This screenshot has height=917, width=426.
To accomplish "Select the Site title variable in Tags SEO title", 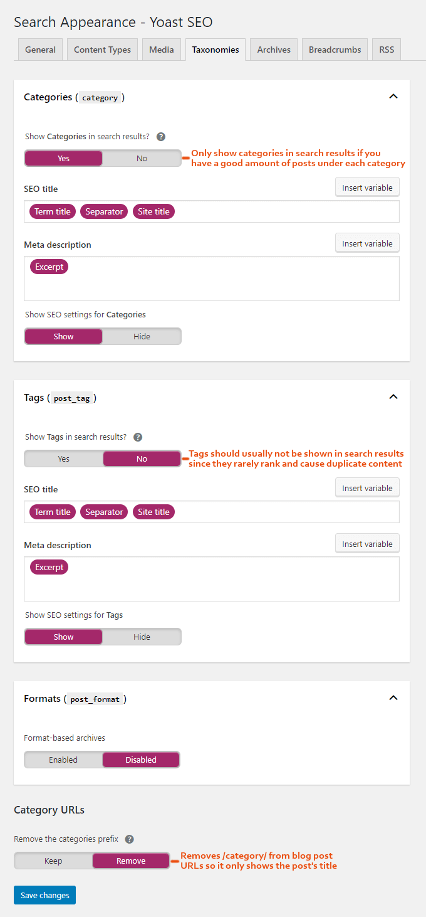I will [153, 512].
